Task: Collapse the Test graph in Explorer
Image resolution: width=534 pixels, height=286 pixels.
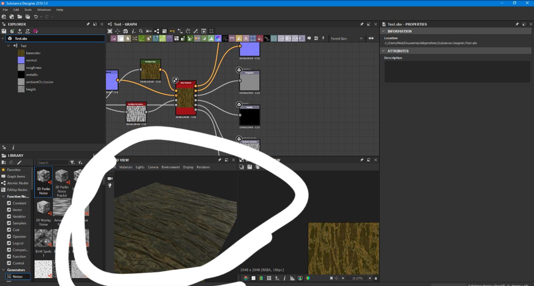Action: (9, 46)
